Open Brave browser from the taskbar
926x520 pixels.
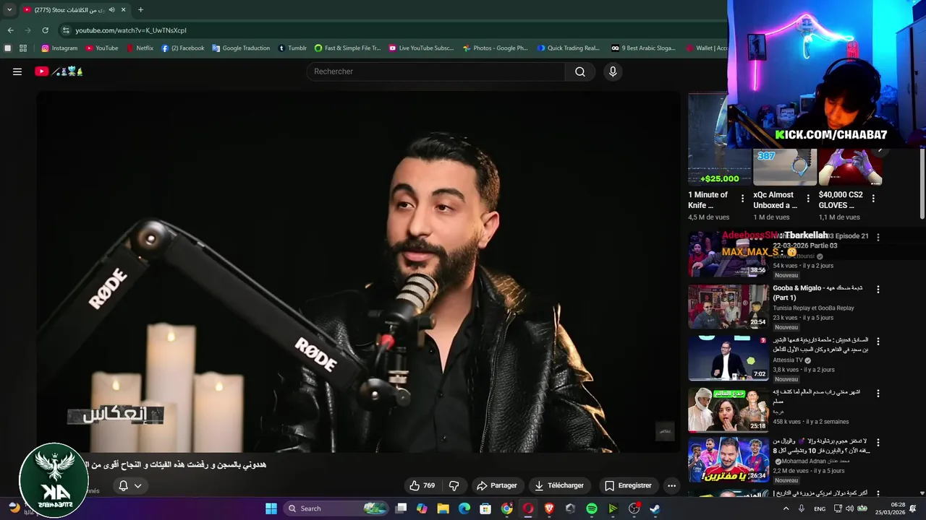coord(549,508)
